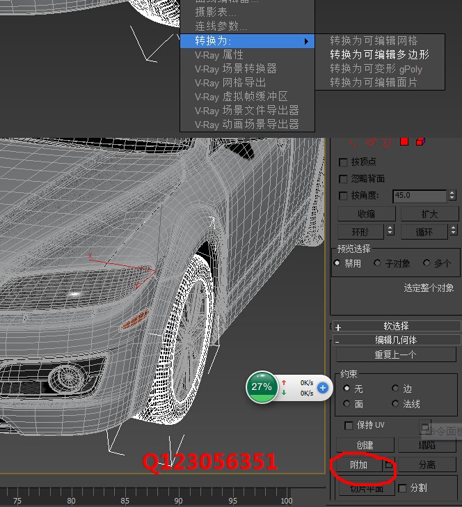Click blue plus icon on speed widget

click(x=322, y=388)
